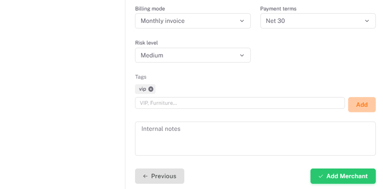Click the Net 30 selected value text
This screenshot has height=189, width=383.
point(275,21)
